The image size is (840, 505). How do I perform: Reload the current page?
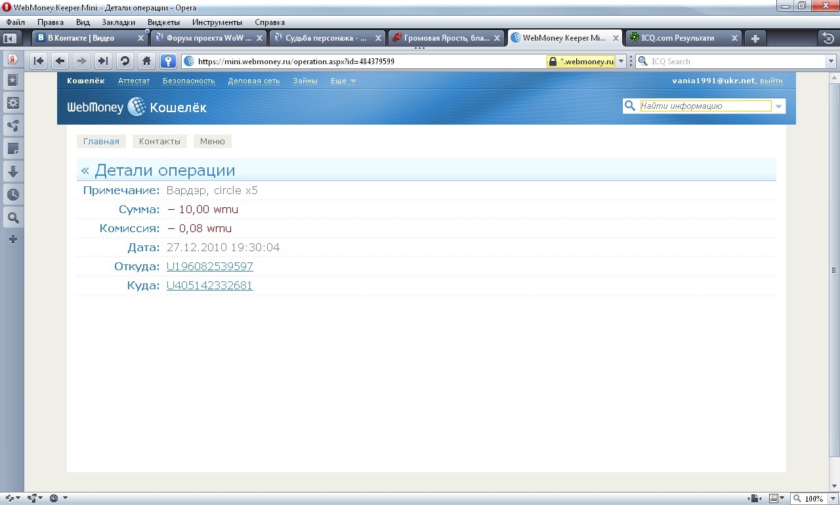[x=125, y=61]
